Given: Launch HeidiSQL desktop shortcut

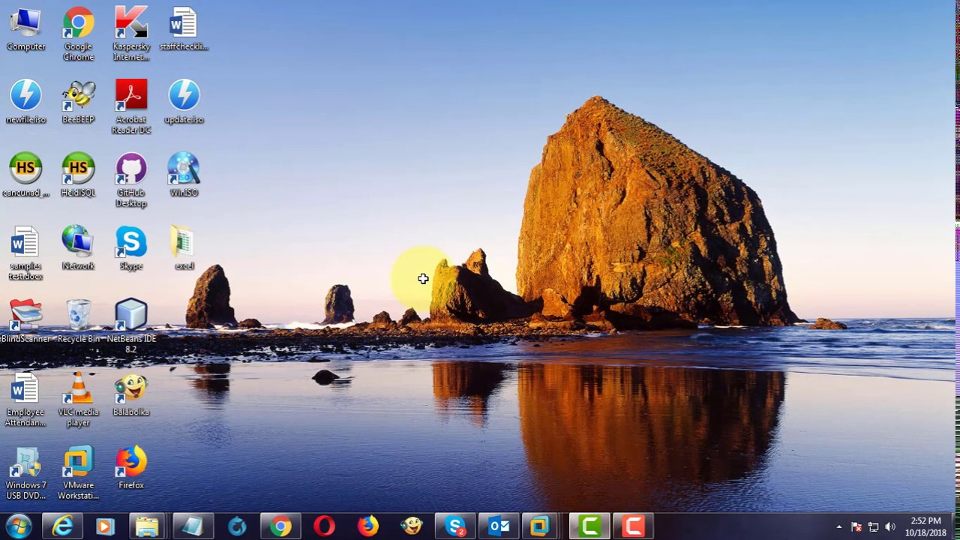Looking at the screenshot, I should point(78,175).
